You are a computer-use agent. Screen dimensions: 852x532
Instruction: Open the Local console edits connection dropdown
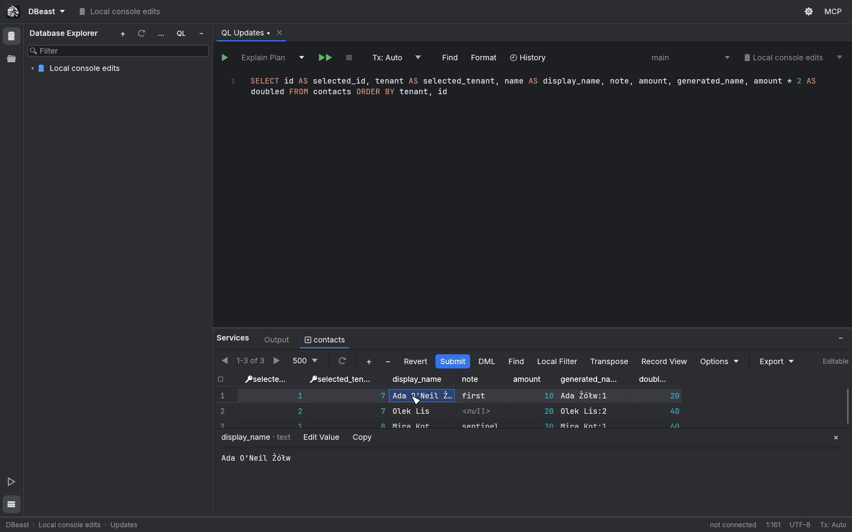click(793, 58)
